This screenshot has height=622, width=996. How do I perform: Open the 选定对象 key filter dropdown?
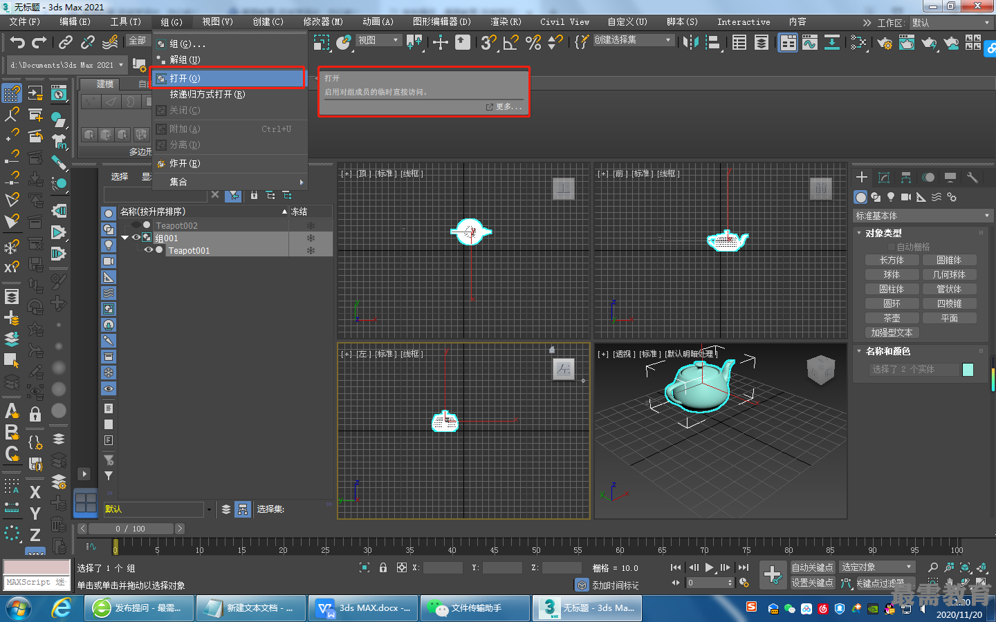click(878, 567)
